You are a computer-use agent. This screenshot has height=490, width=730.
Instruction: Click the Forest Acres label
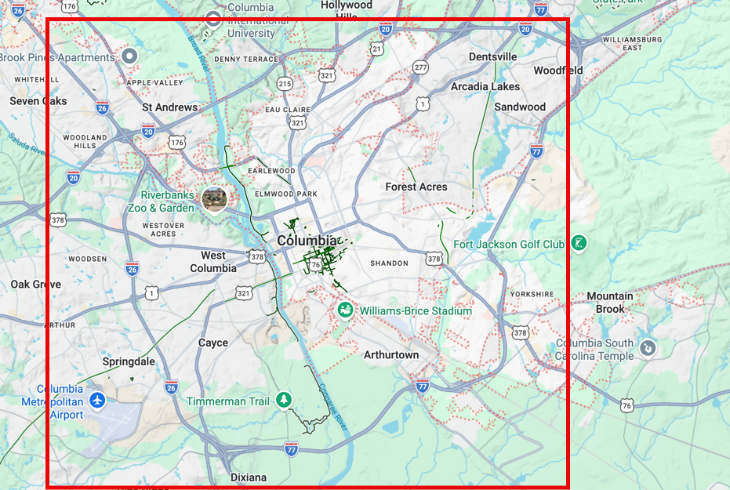[416, 187]
